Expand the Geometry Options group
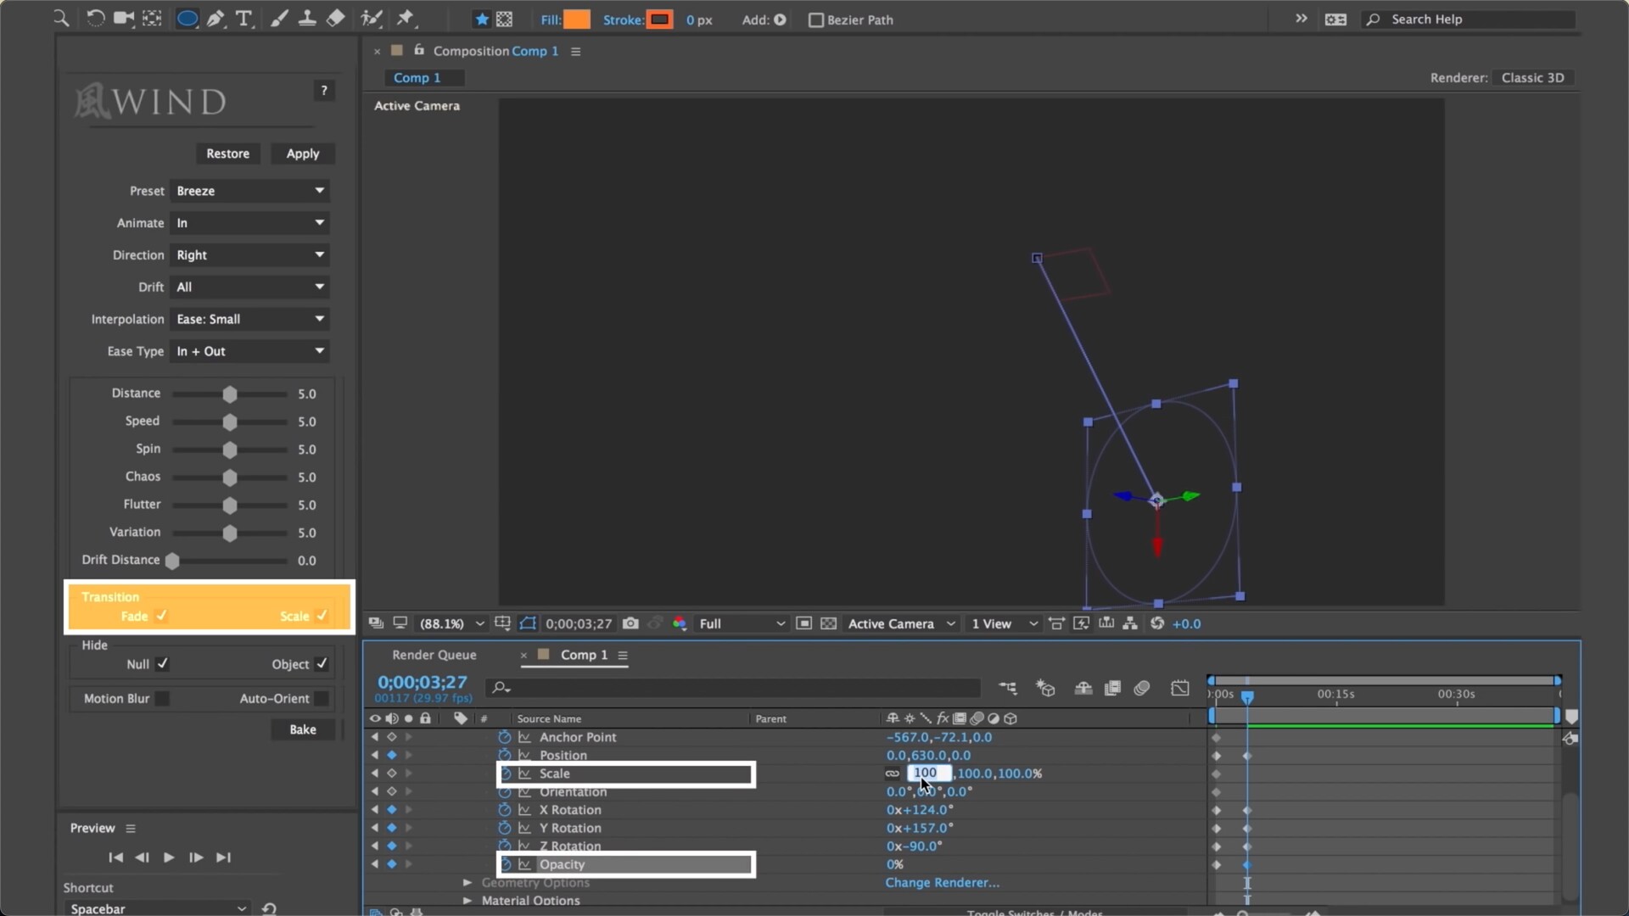1629x916 pixels. pos(467,883)
